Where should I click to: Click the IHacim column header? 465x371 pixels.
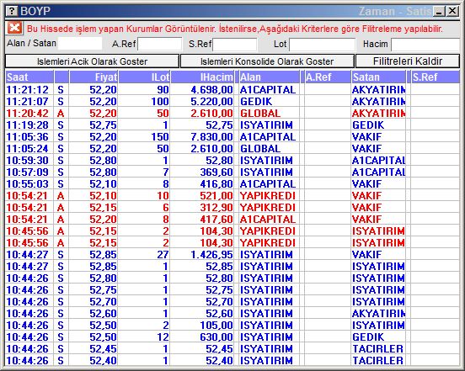(202, 77)
